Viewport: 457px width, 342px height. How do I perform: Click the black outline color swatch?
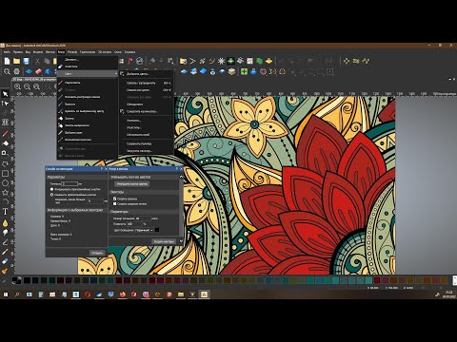(157, 230)
